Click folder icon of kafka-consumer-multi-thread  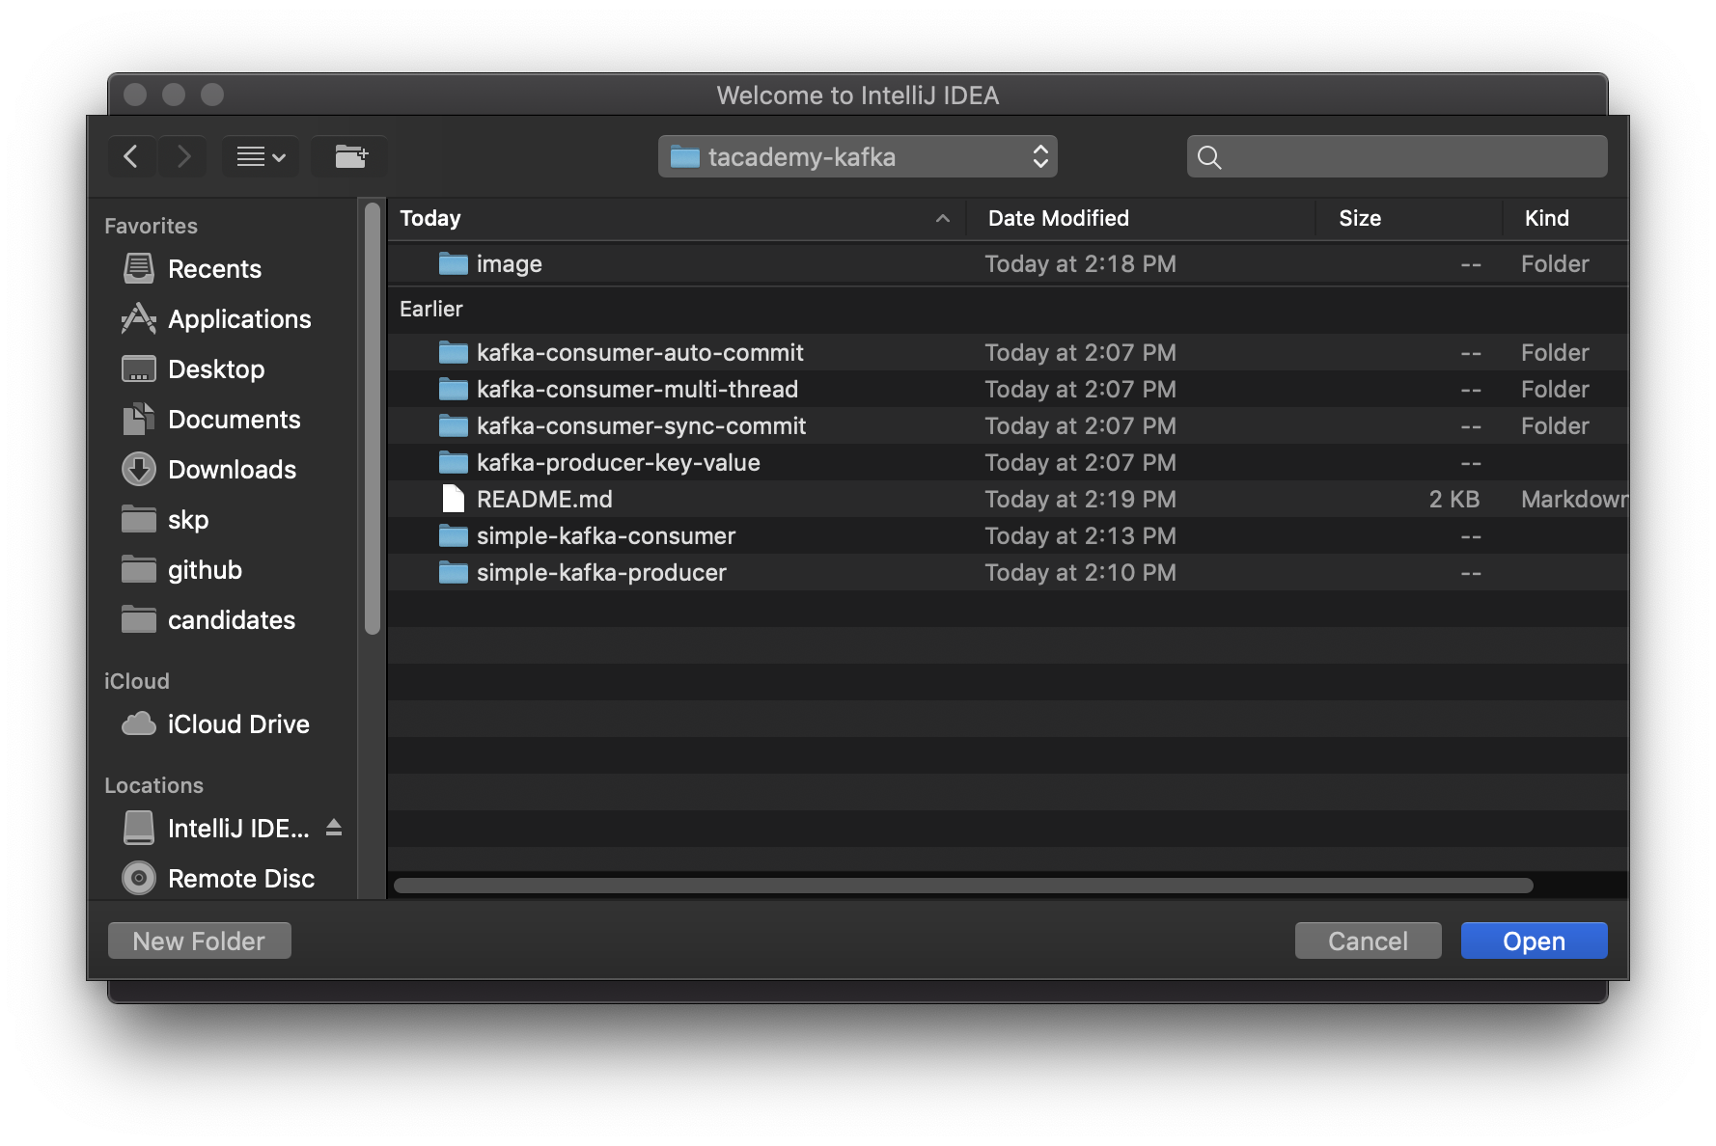tap(453, 389)
